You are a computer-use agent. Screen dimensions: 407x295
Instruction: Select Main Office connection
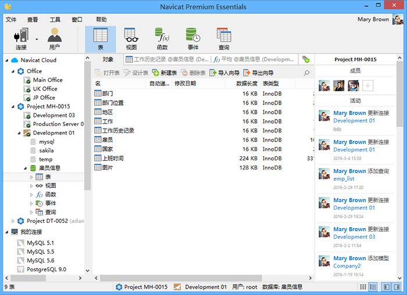tap(48, 80)
